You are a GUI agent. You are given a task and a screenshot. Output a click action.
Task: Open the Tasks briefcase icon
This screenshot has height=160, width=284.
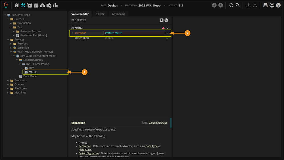[49, 5]
